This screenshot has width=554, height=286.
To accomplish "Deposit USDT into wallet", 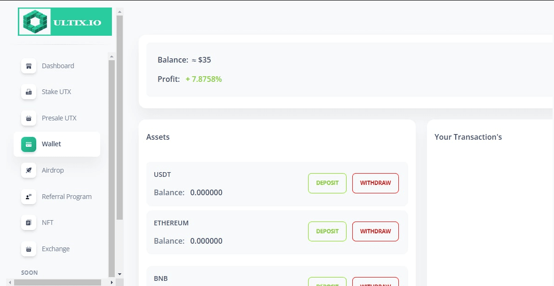I will pyautogui.click(x=327, y=183).
